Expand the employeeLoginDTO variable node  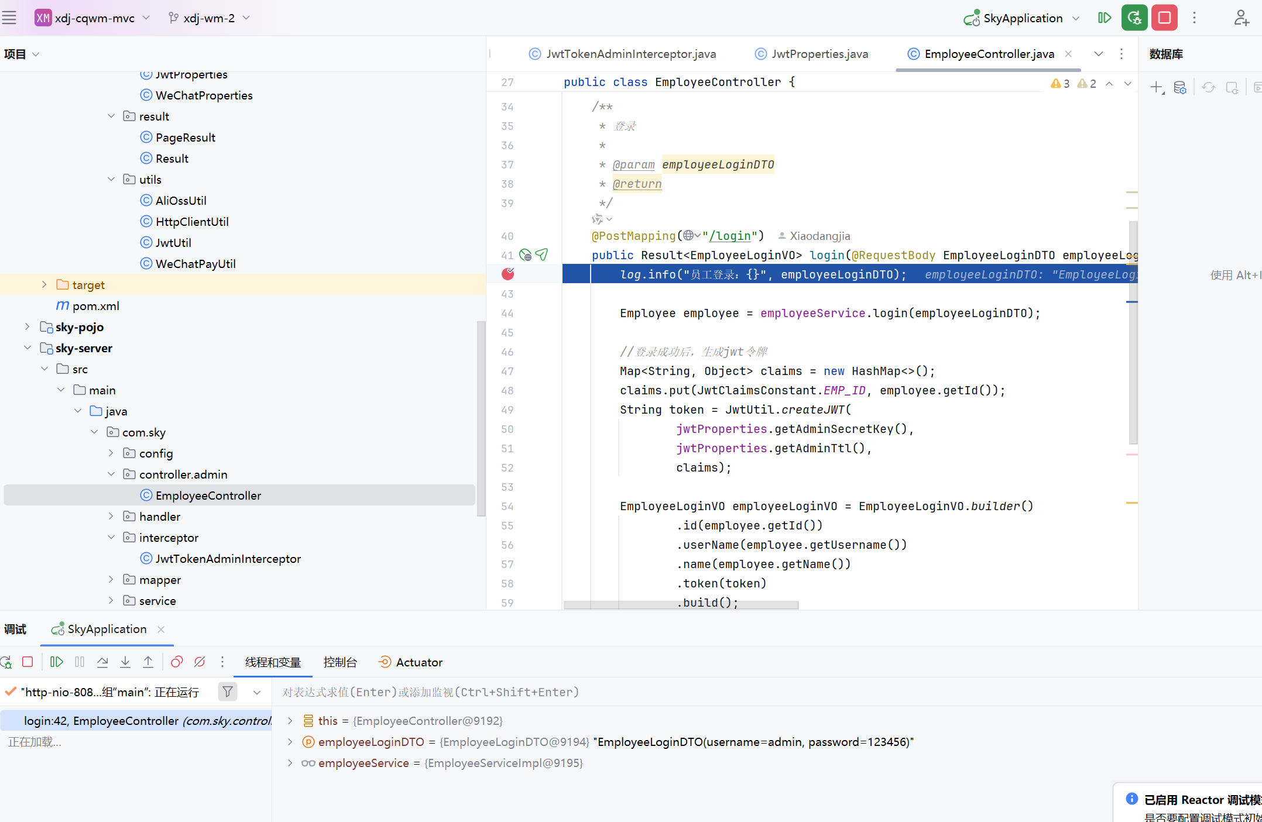click(x=290, y=742)
